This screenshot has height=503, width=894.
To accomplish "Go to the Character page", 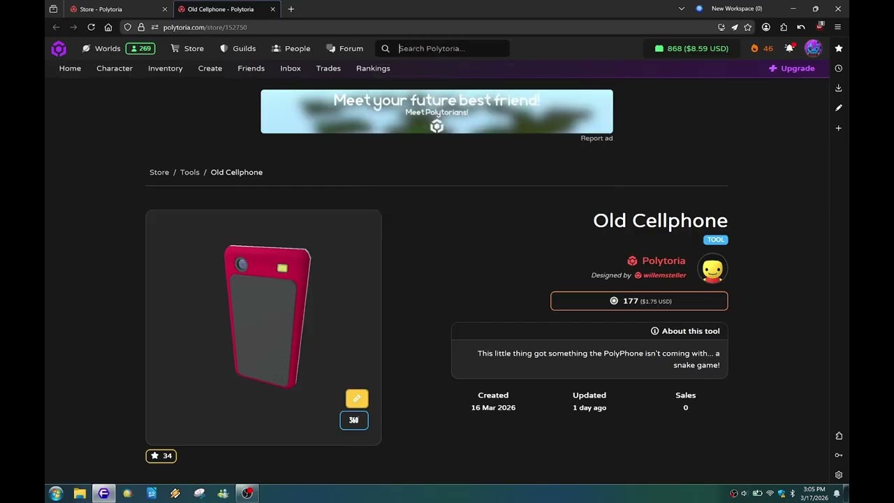I will tap(115, 68).
